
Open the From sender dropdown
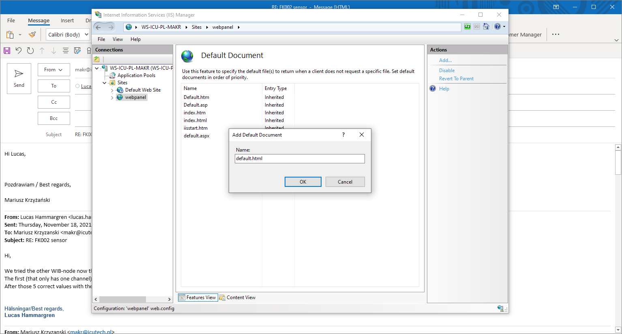(x=54, y=70)
